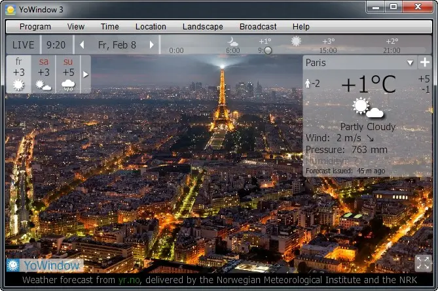Add a new location with plus button

[x=425, y=62]
